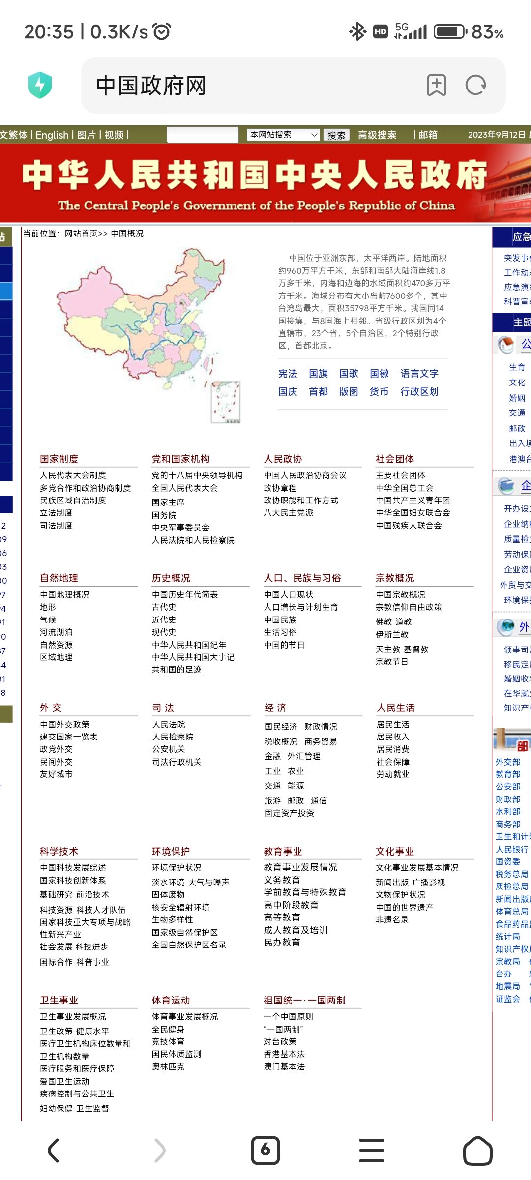Click the globe icon beside 外 heading
531x1180 pixels.
click(x=505, y=626)
